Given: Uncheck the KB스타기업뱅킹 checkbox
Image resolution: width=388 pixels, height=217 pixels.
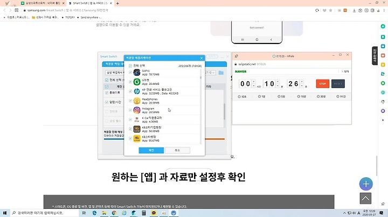Looking at the screenshot, I should pos(130,129).
